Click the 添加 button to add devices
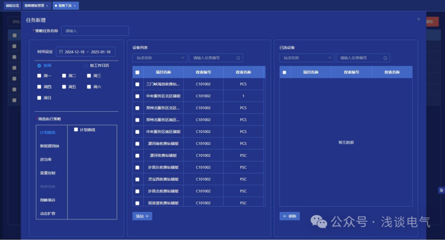 pos(142,215)
